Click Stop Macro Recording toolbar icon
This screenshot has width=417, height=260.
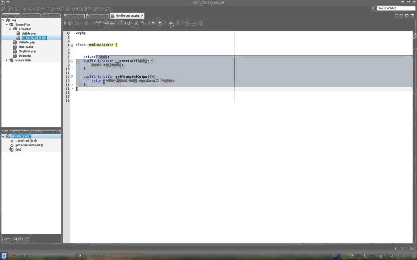tap(177, 23)
